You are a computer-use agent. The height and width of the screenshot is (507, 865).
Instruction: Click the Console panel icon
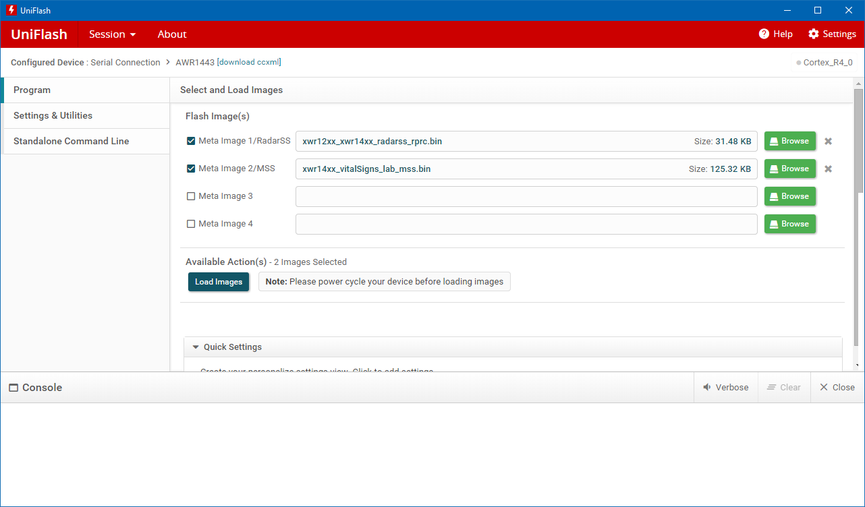click(x=14, y=387)
